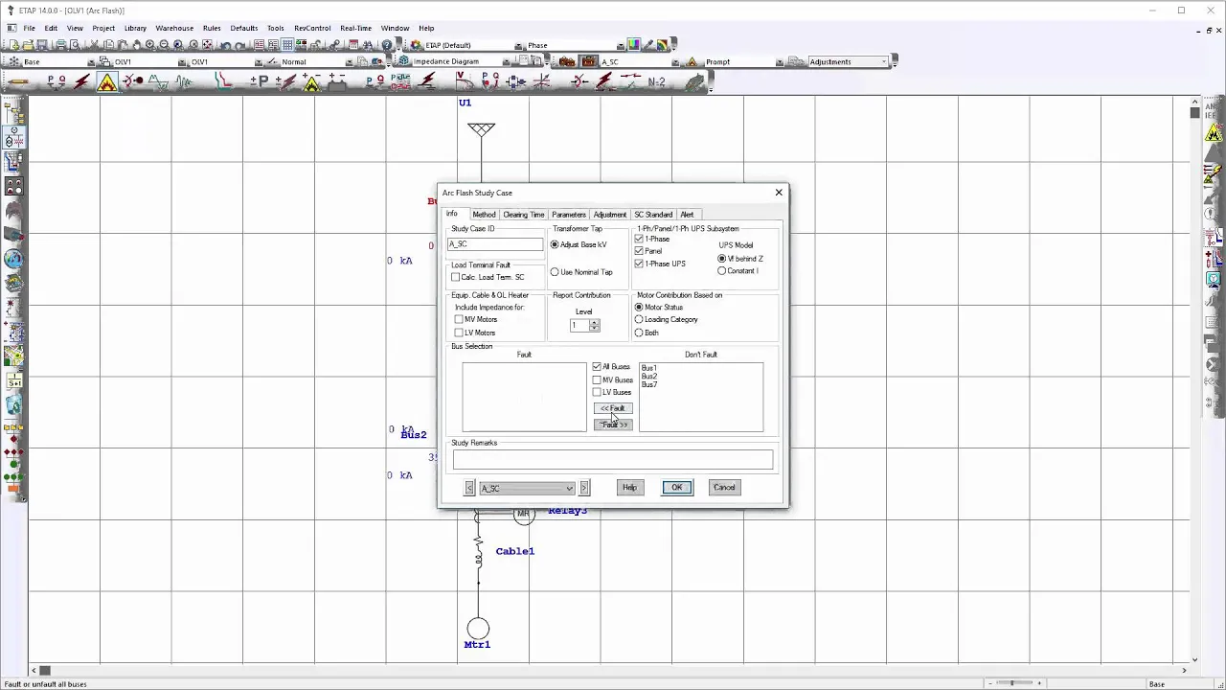Viewport: 1226px width, 690px height.
Task: Check the LV Motors impedance checkbox
Action: (459, 333)
